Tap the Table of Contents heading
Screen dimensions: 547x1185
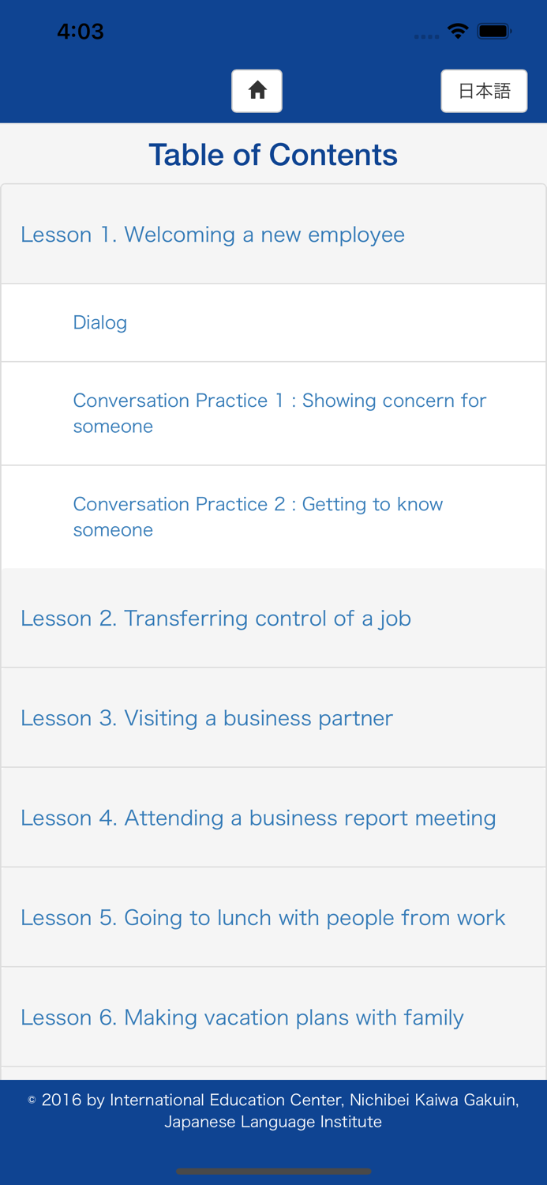[273, 154]
